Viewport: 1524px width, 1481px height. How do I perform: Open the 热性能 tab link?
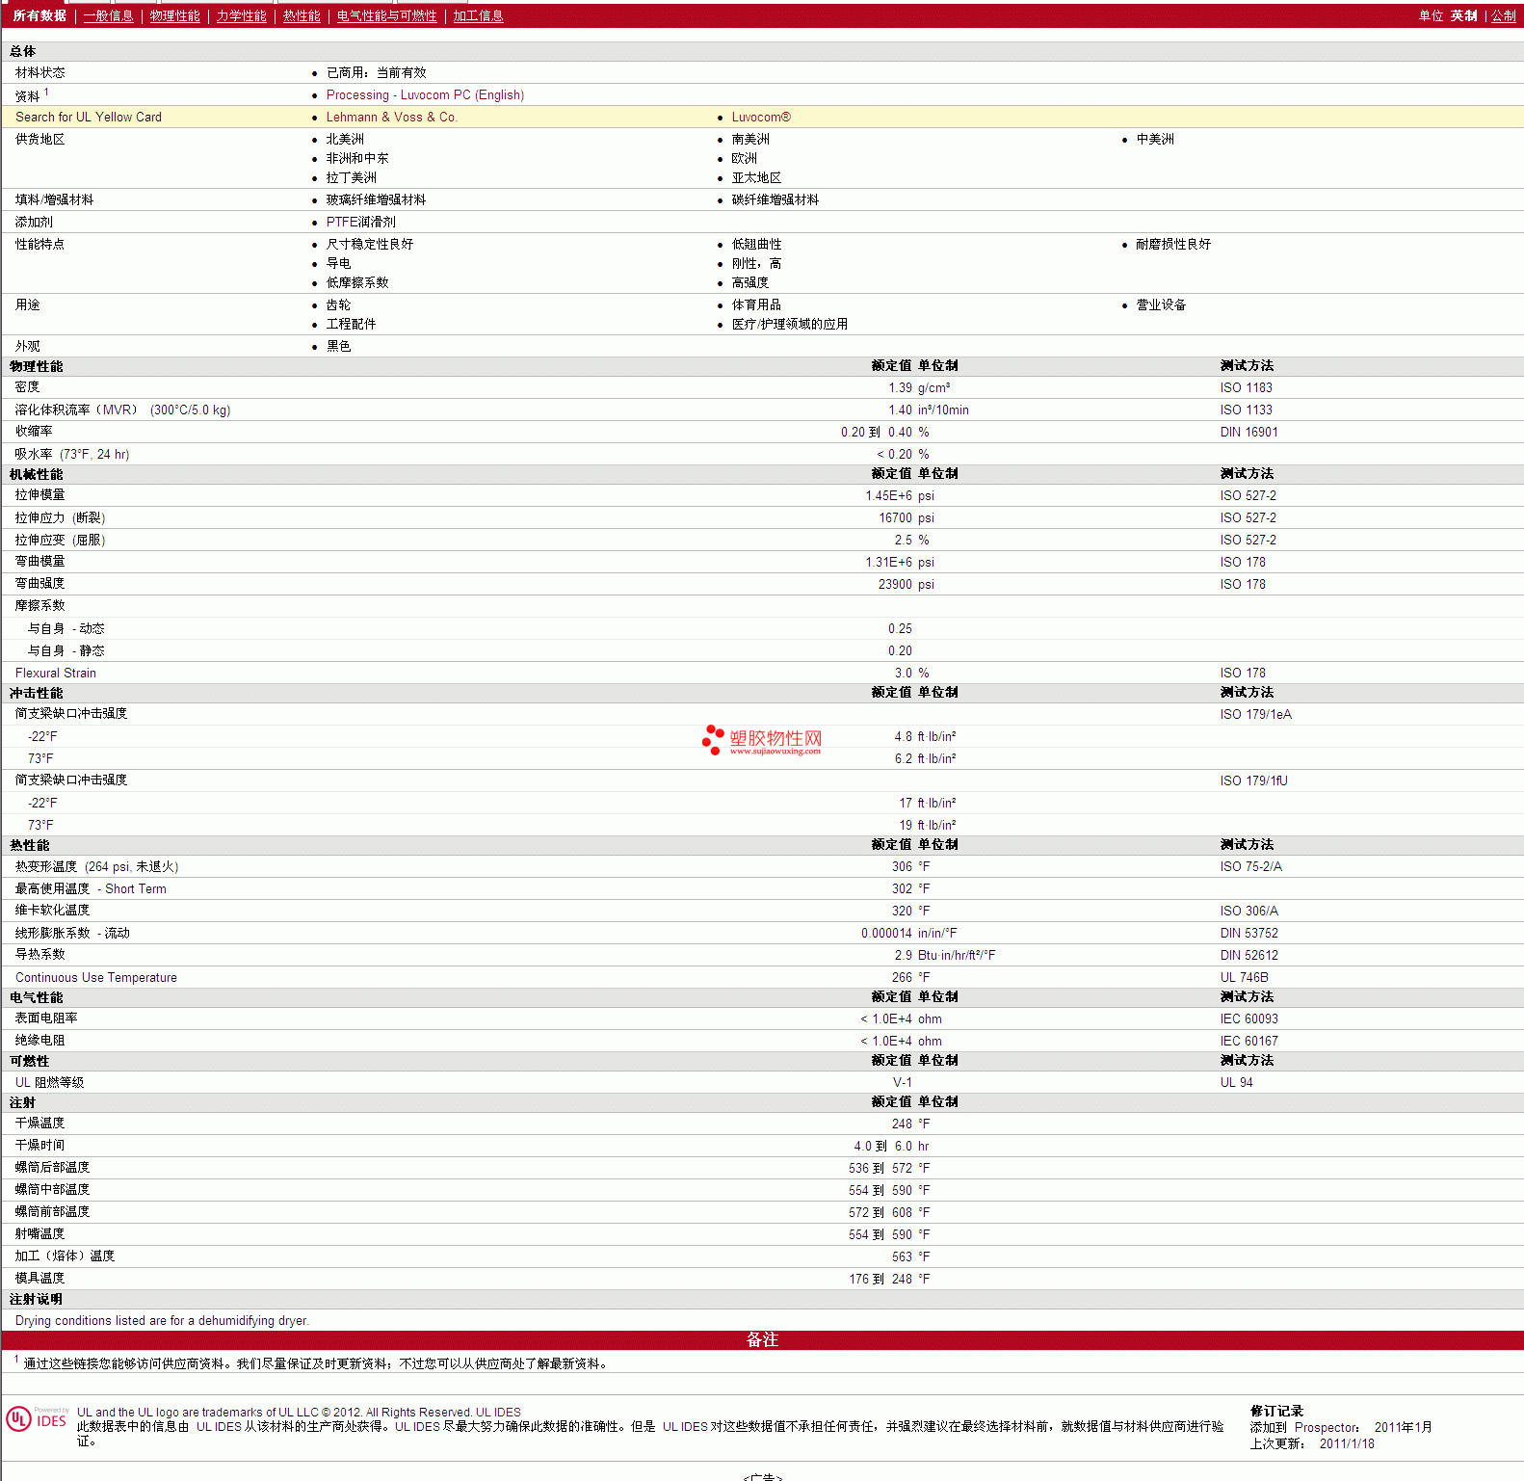pyautogui.click(x=302, y=15)
